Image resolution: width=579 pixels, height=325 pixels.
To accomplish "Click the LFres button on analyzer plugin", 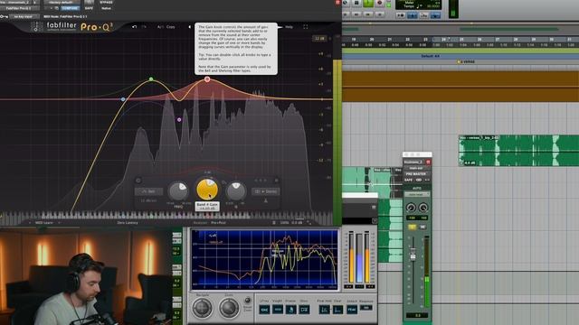I will click(x=264, y=310).
